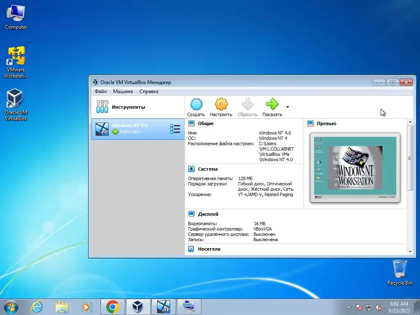Screen dimensions: 420x315
Task: Open the Система settings header link
Action: [x=208, y=169]
